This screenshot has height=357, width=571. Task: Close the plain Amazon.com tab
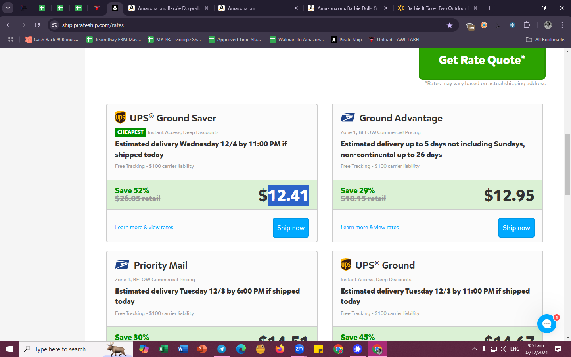[x=296, y=8]
